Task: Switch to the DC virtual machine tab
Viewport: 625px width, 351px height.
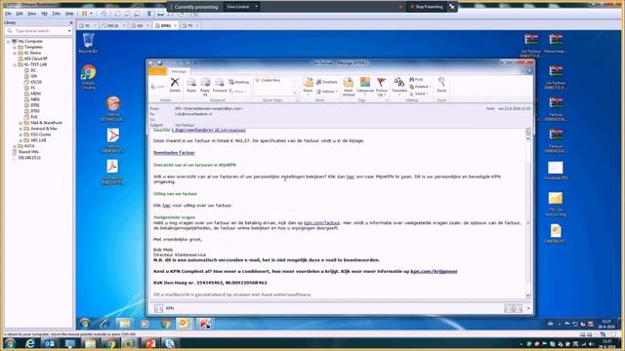Action: [87, 25]
